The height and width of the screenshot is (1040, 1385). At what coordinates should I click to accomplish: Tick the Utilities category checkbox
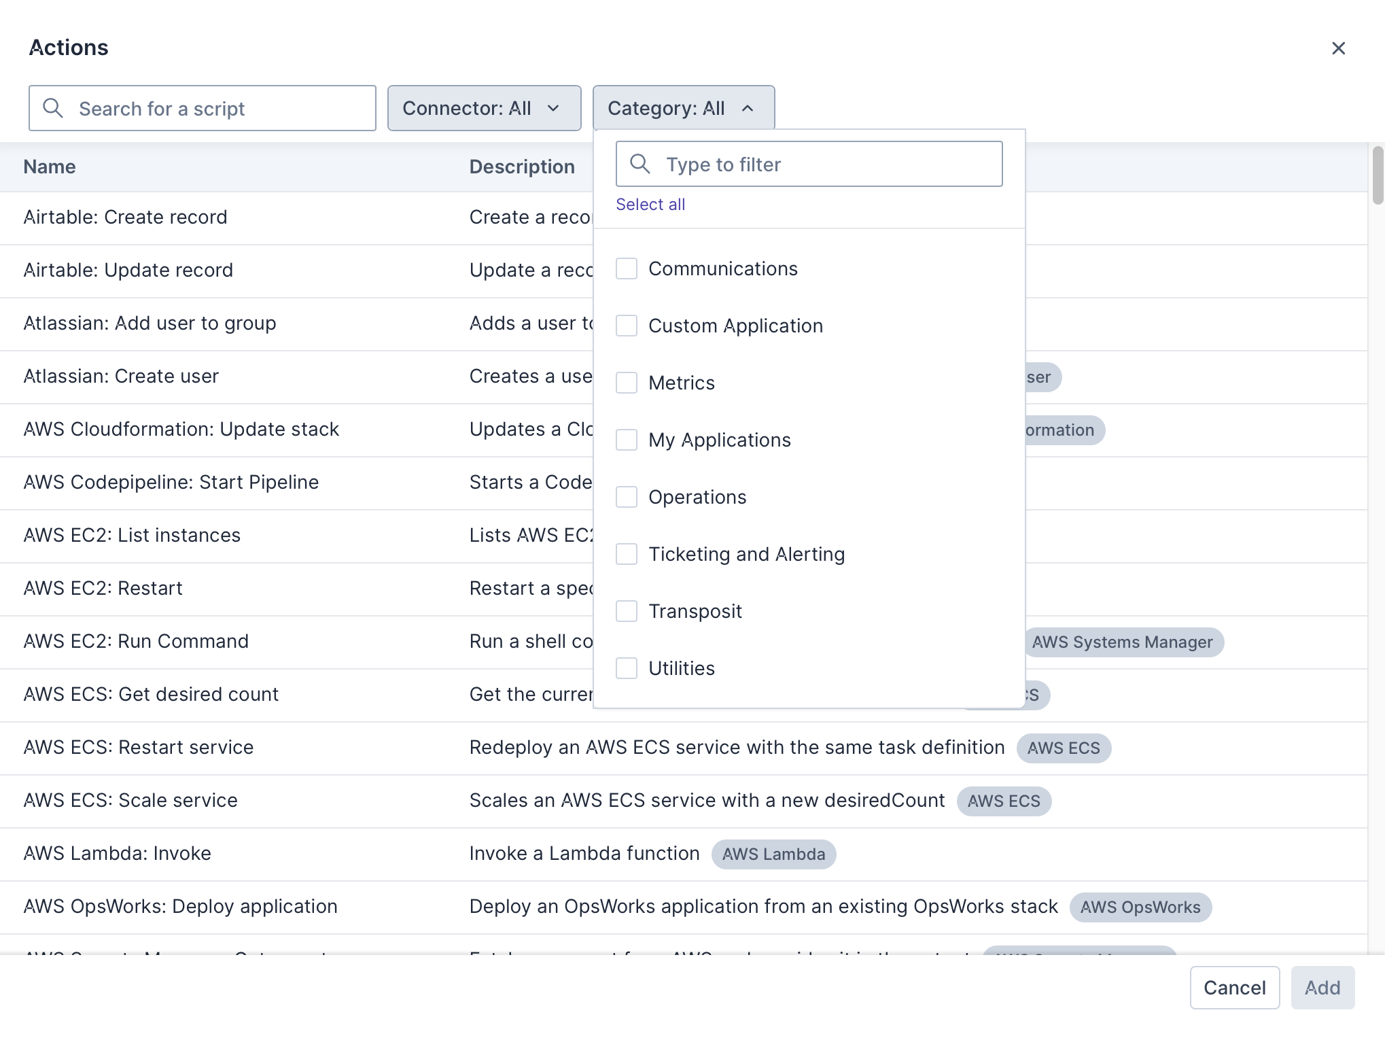tap(626, 668)
